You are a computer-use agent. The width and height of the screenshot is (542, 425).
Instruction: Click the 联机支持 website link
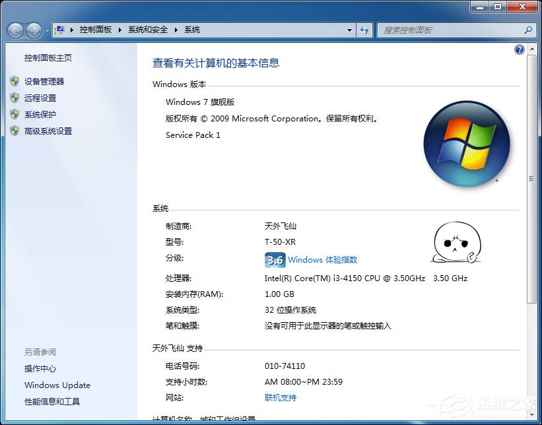click(281, 397)
